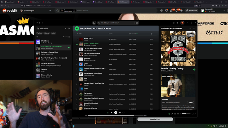Viewport: 228px width, 128px height.
Task: Expand the r/Asmongold community dropdown on Reddit
Action: [50, 11]
